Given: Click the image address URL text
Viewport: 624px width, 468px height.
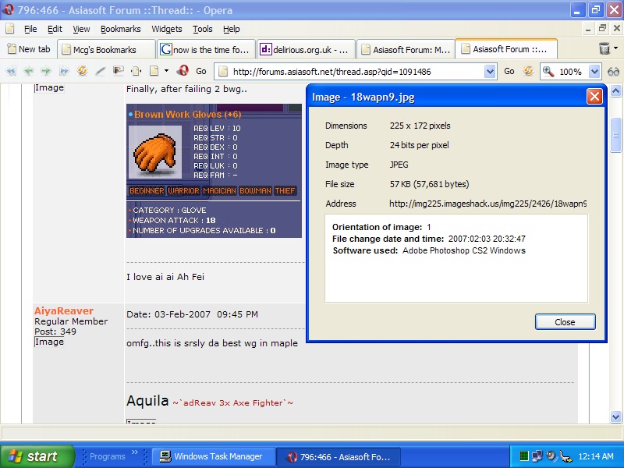Looking at the screenshot, I should [x=488, y=204].
